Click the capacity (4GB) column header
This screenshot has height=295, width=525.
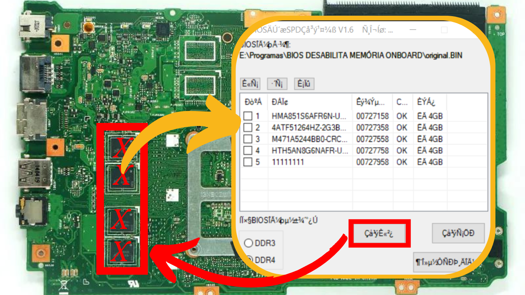pyautogui.click(x=427, y=103)
